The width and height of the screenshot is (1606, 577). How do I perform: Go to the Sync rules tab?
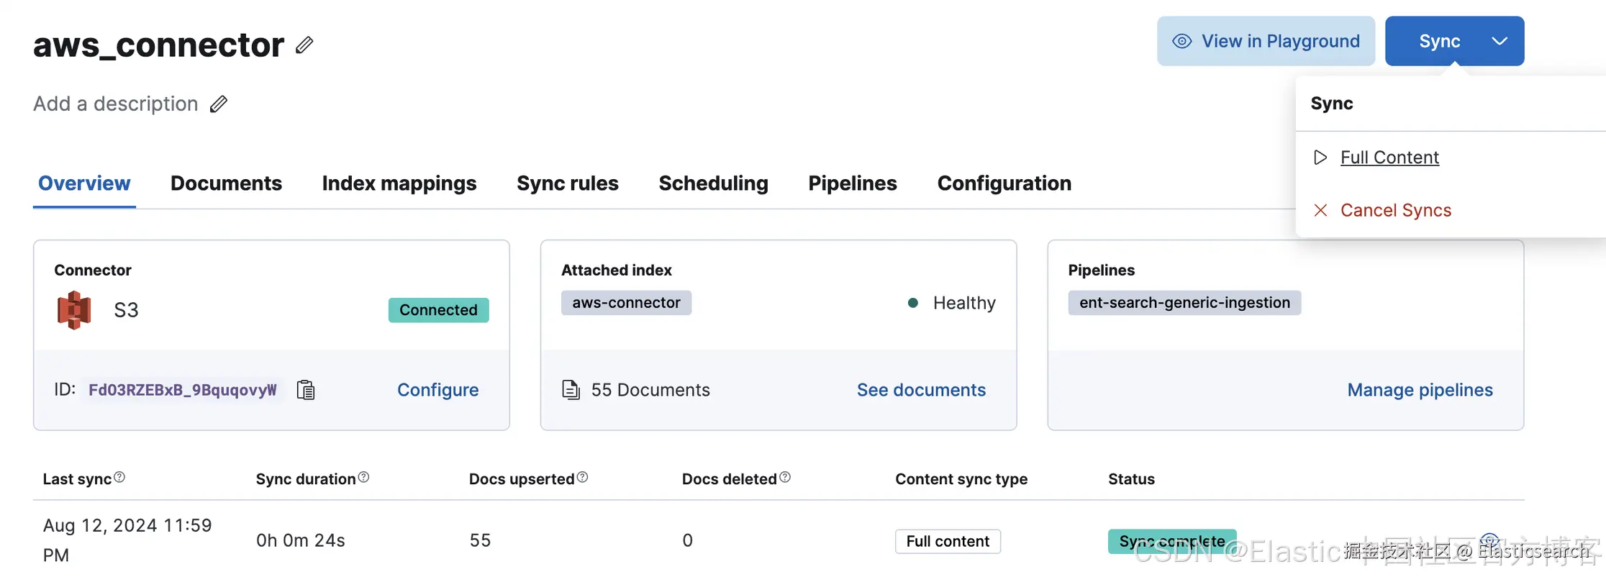point(568,183)
